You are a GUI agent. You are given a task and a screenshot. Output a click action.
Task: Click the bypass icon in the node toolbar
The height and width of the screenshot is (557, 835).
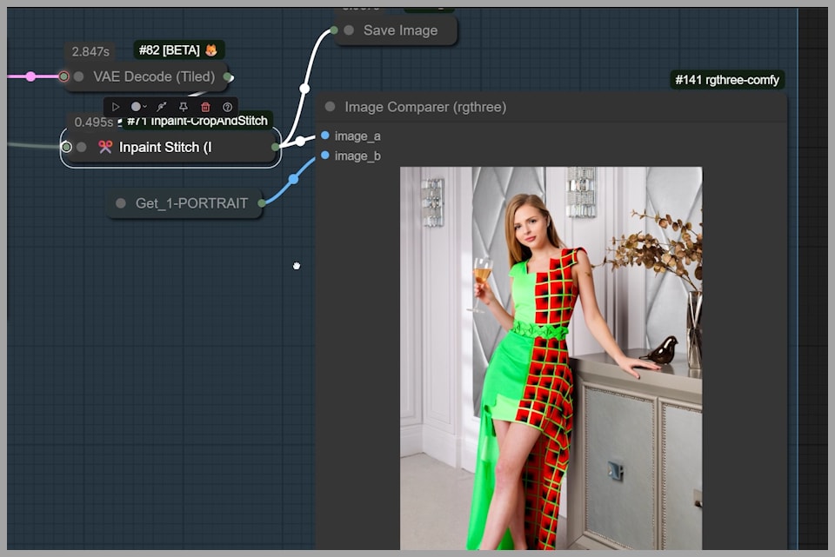click(x=160, y=107)
